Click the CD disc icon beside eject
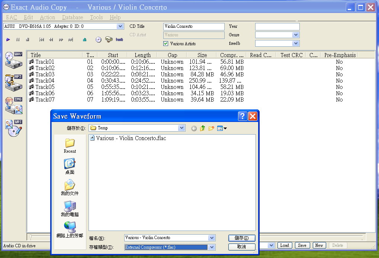The image size is (379, 258). pos(98,40)
